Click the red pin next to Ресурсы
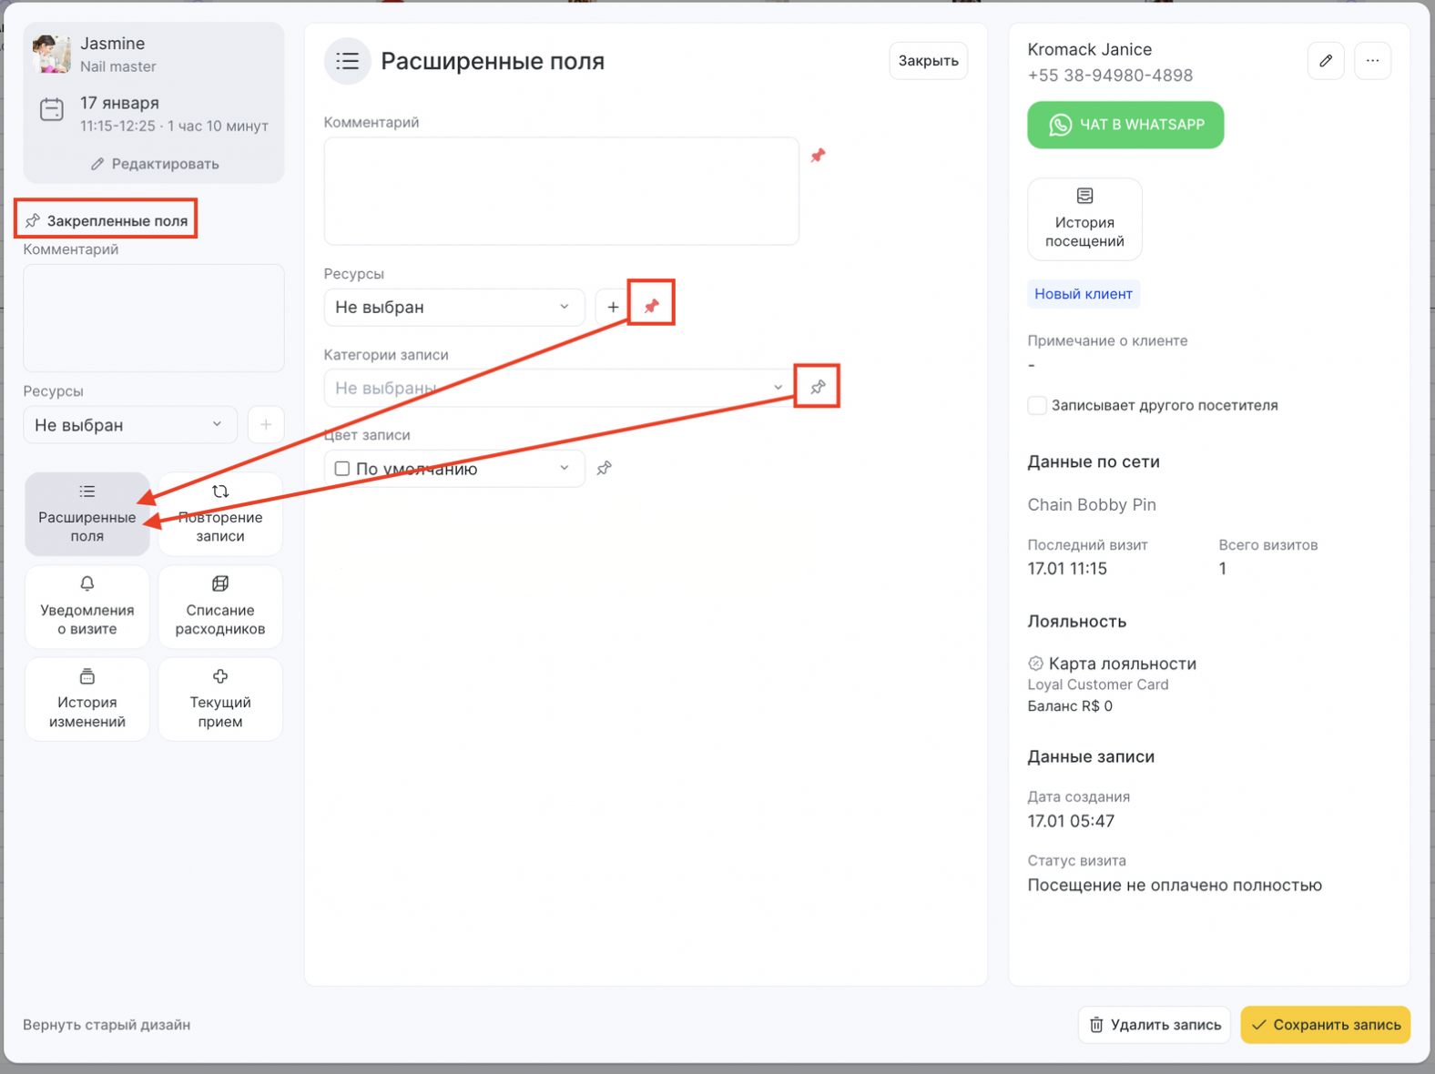Screen dimensions: 1435x1074 tap(651, 307)
